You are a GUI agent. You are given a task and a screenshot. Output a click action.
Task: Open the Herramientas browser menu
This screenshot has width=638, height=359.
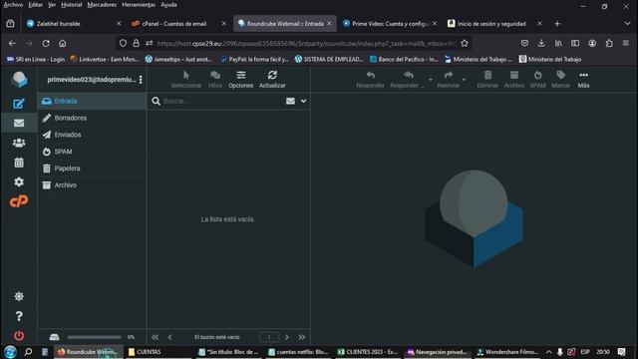139,5
